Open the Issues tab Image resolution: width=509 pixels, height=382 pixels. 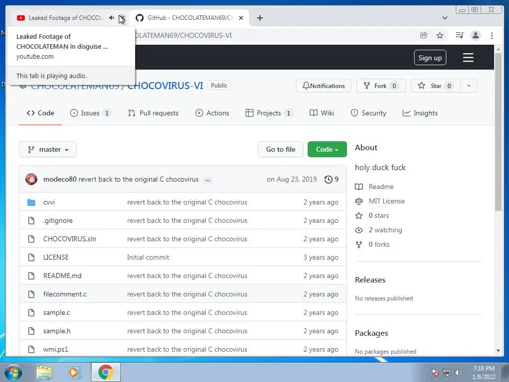90,113
